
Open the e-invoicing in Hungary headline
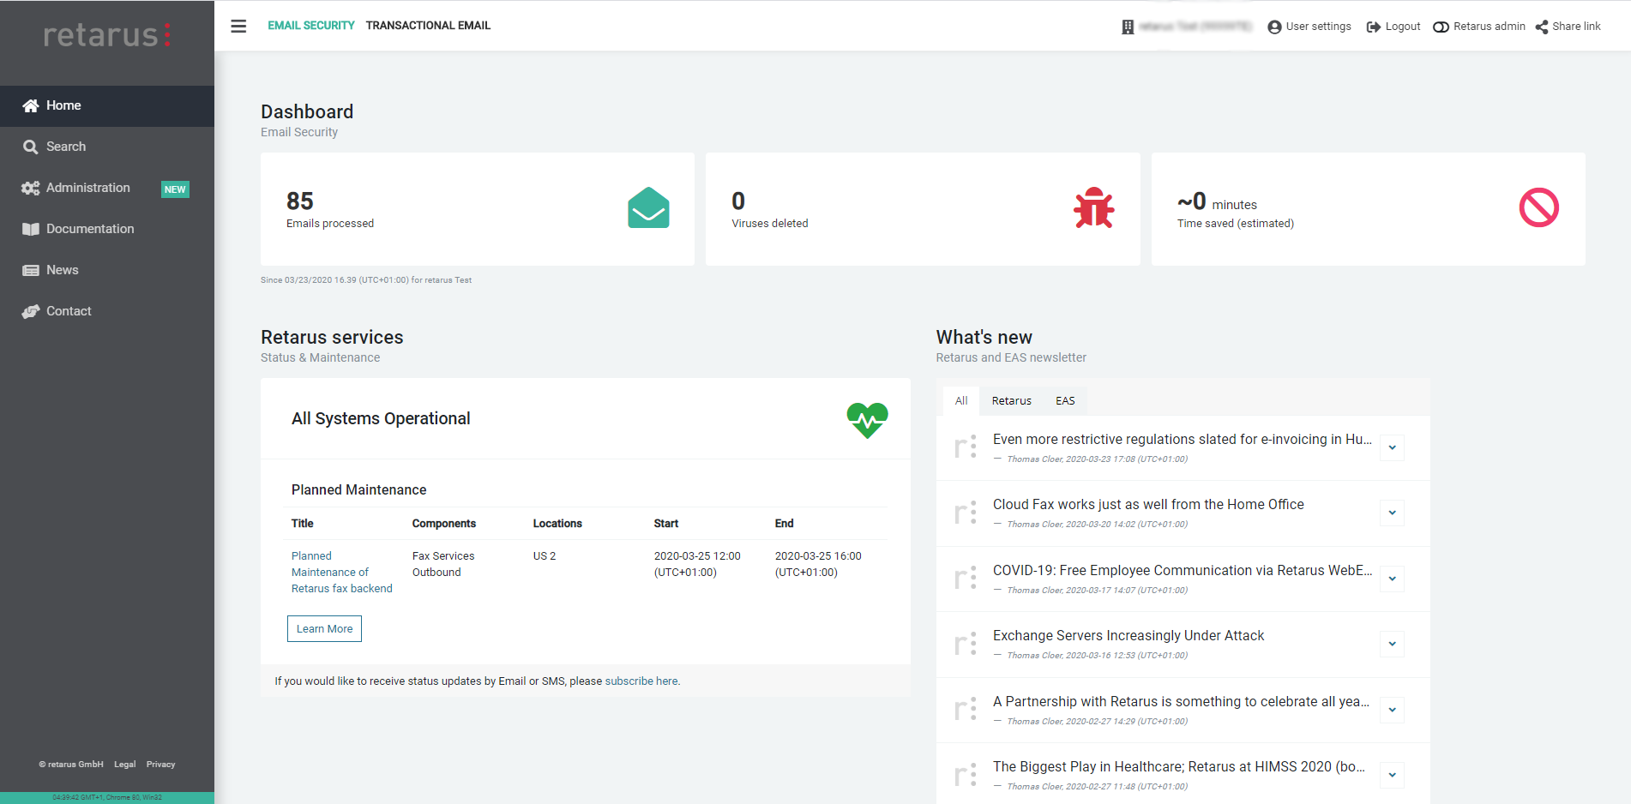point(1183,439)
